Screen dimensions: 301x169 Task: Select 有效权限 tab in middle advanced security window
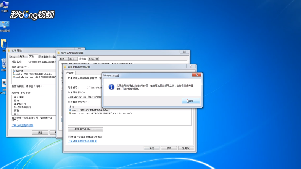[93, 59]
